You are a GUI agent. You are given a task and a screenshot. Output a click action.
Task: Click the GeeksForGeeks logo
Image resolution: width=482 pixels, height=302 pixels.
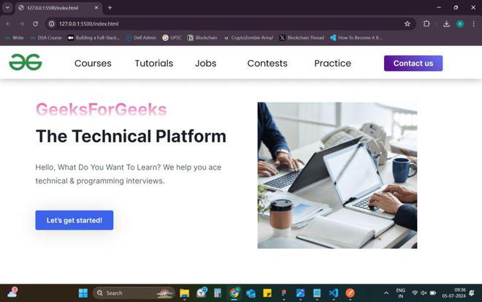[26, 62]
